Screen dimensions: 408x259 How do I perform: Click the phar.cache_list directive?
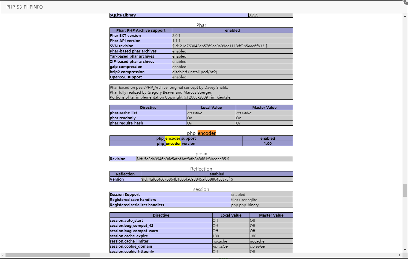[x=123, y=113]
